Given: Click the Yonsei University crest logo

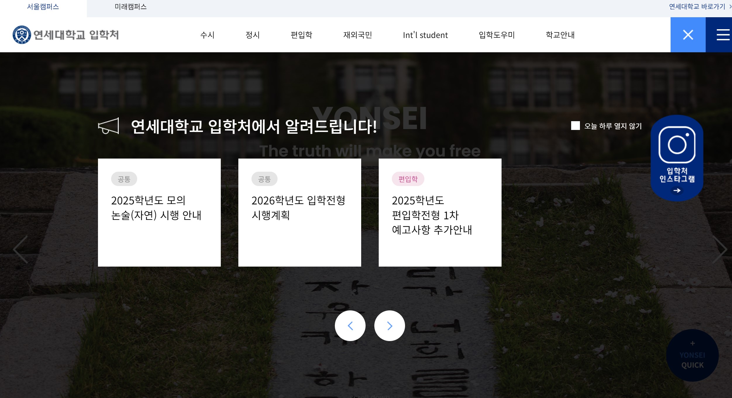Looking at the screenshot, I should point(22,35).
